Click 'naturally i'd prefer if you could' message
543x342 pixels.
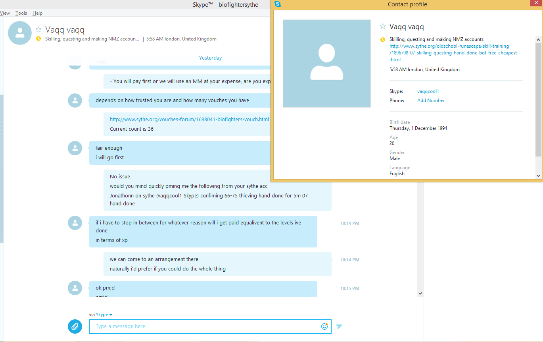pos(168,269)
